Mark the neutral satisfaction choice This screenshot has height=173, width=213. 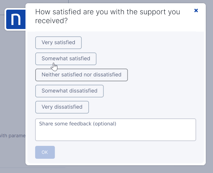pyautogui.click(x=82, y=75)
